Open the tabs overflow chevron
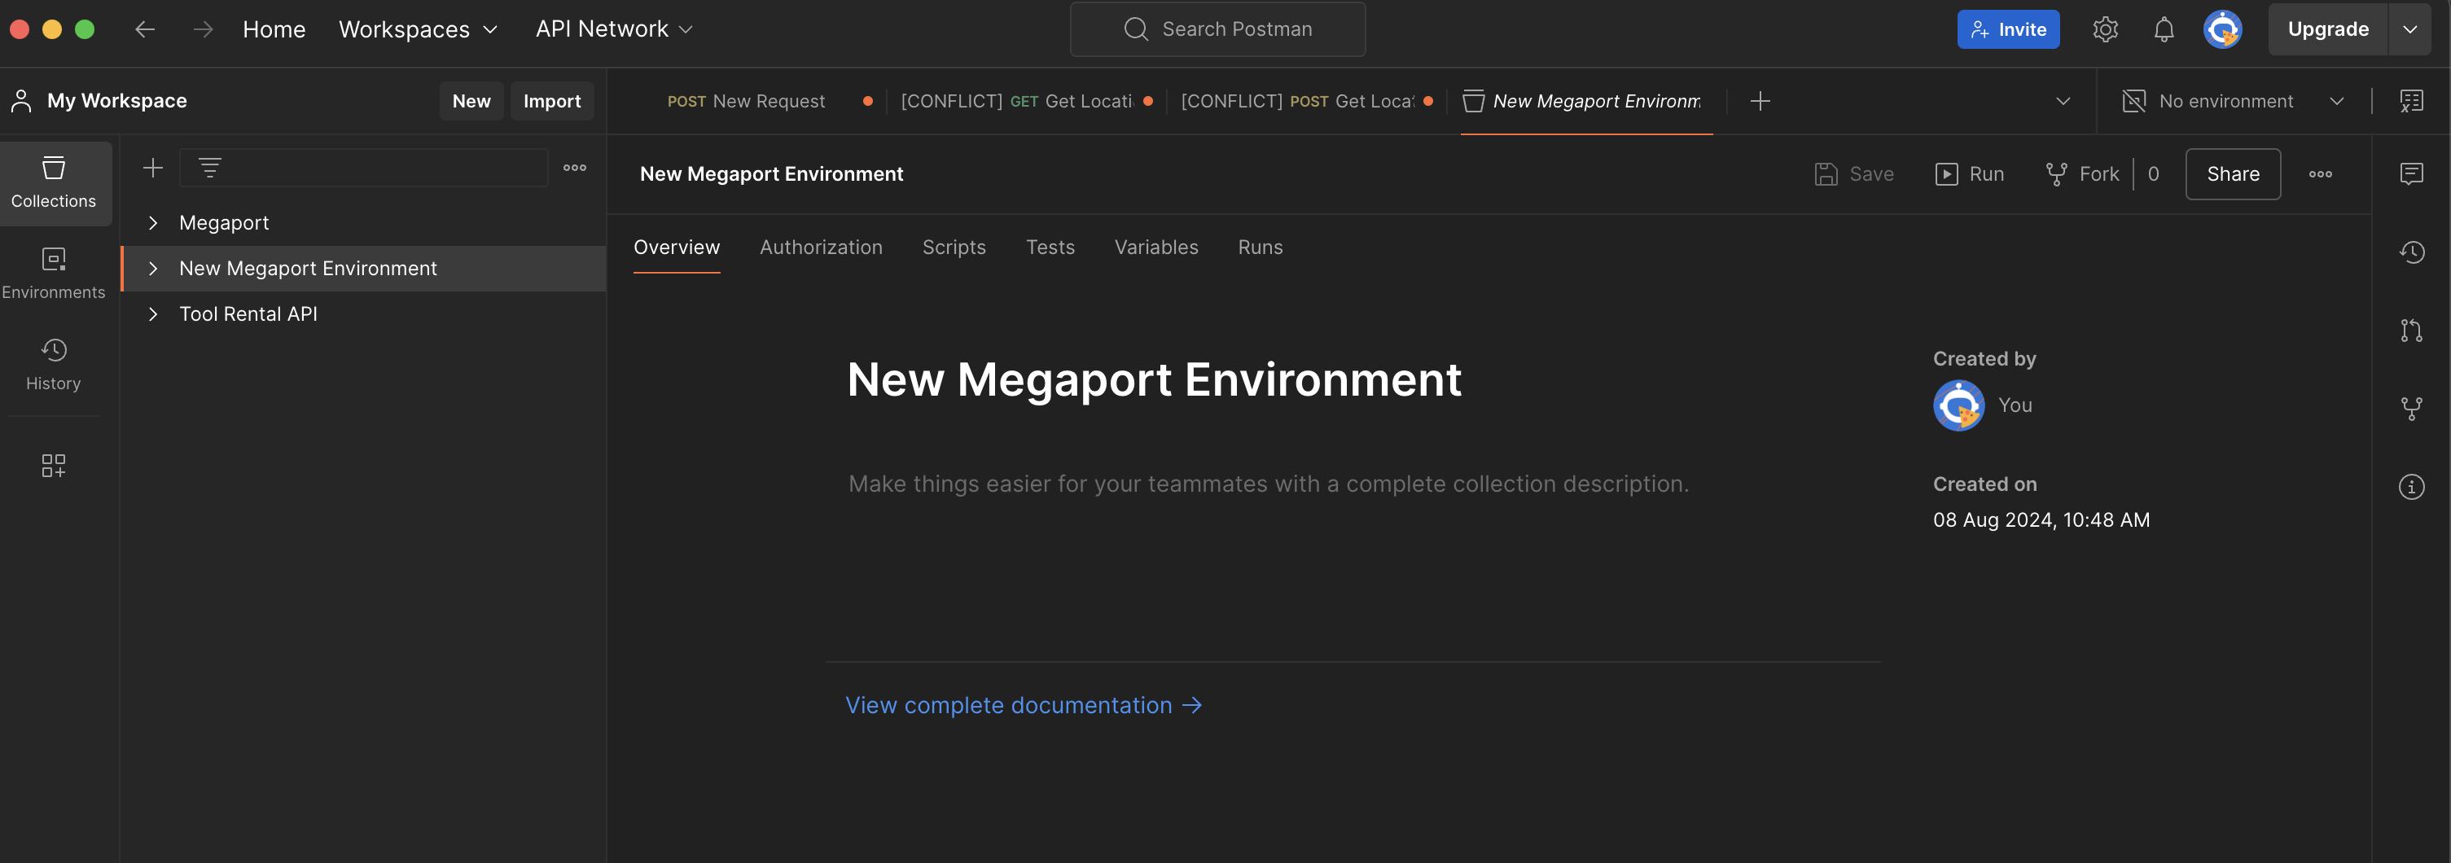 click(2063, 101)
